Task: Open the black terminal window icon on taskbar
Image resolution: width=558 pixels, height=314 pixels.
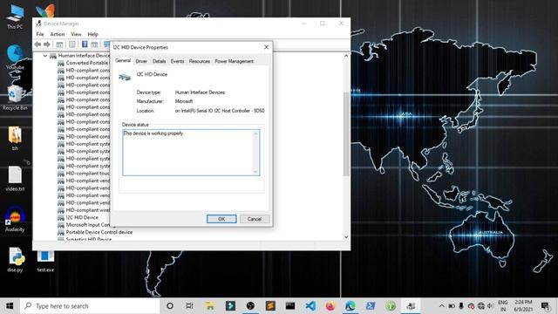Action: click(x=290, y=306)
